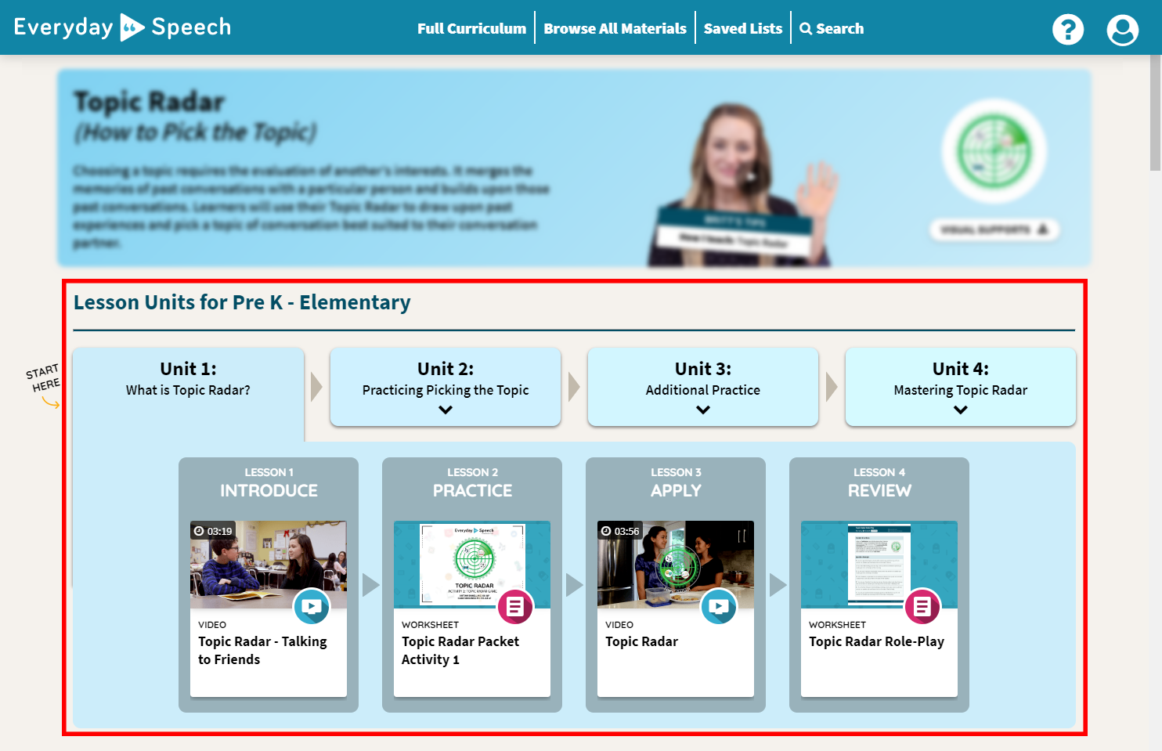
Task: Open Topic Radar - Talking to Friends title
Action: 262,650
